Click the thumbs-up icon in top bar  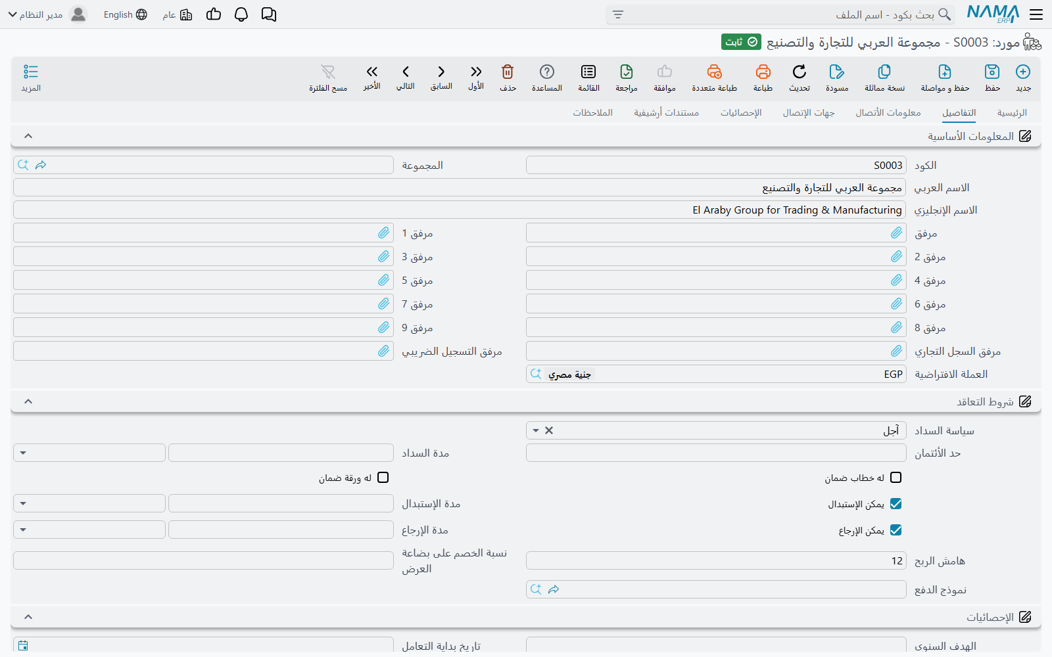point(214,14)
